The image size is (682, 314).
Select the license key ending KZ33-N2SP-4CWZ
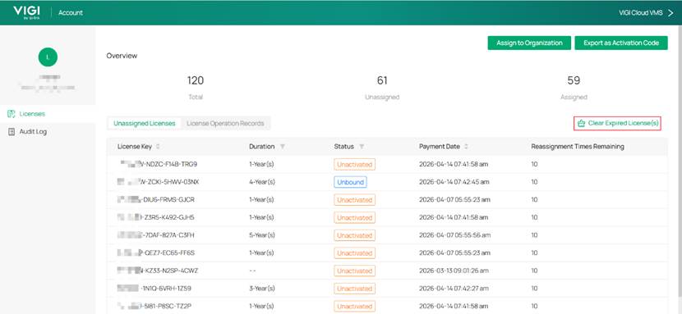158,271
